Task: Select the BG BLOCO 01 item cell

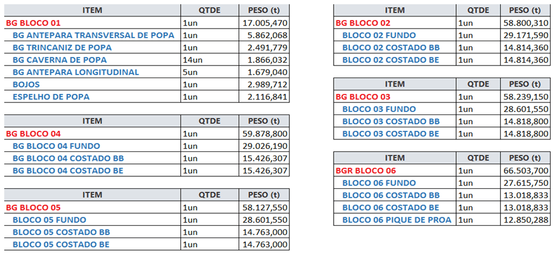Action: point(92,23)
